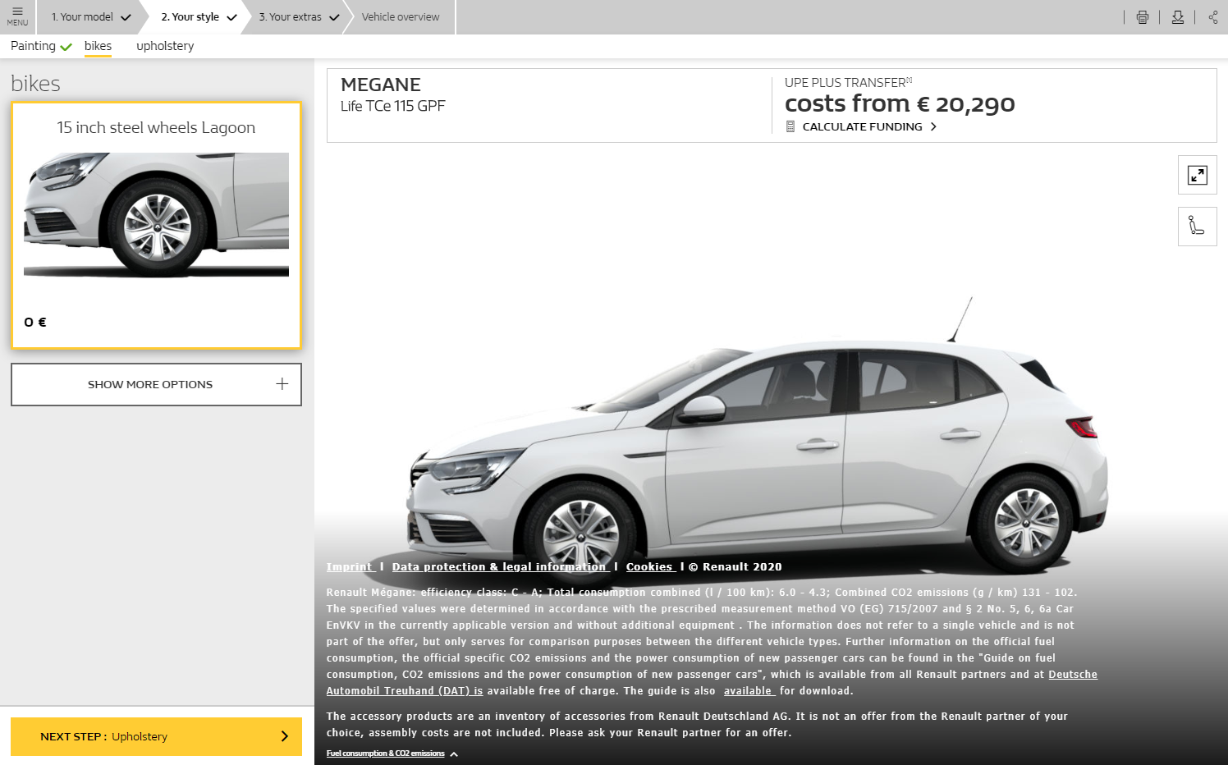Open the Vehicle overview step
Image resolution: width=1228 pixels, height=765 pixels.
coord(401,17)
